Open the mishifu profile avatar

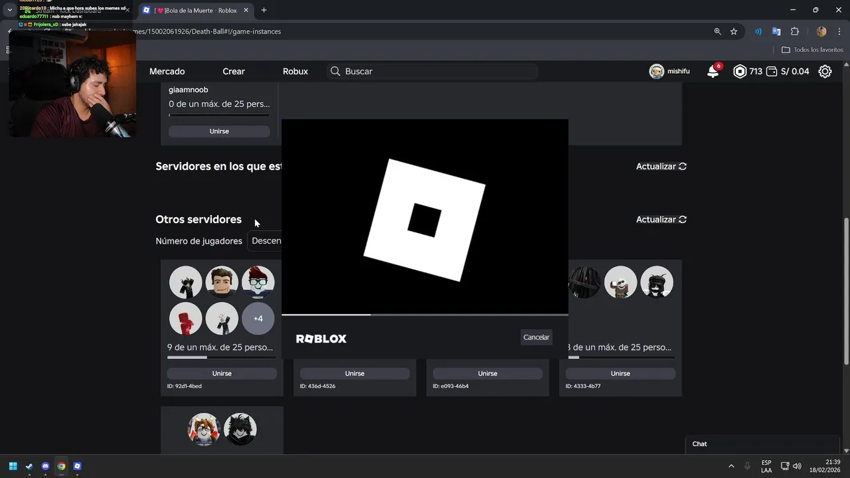pyautogui.click(x=657, y=72)
